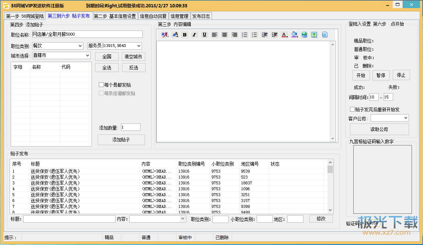This screenshot has height=245, width=423.
Task: Click the post list scrollbar down arrow
Action: click(330, 210)
